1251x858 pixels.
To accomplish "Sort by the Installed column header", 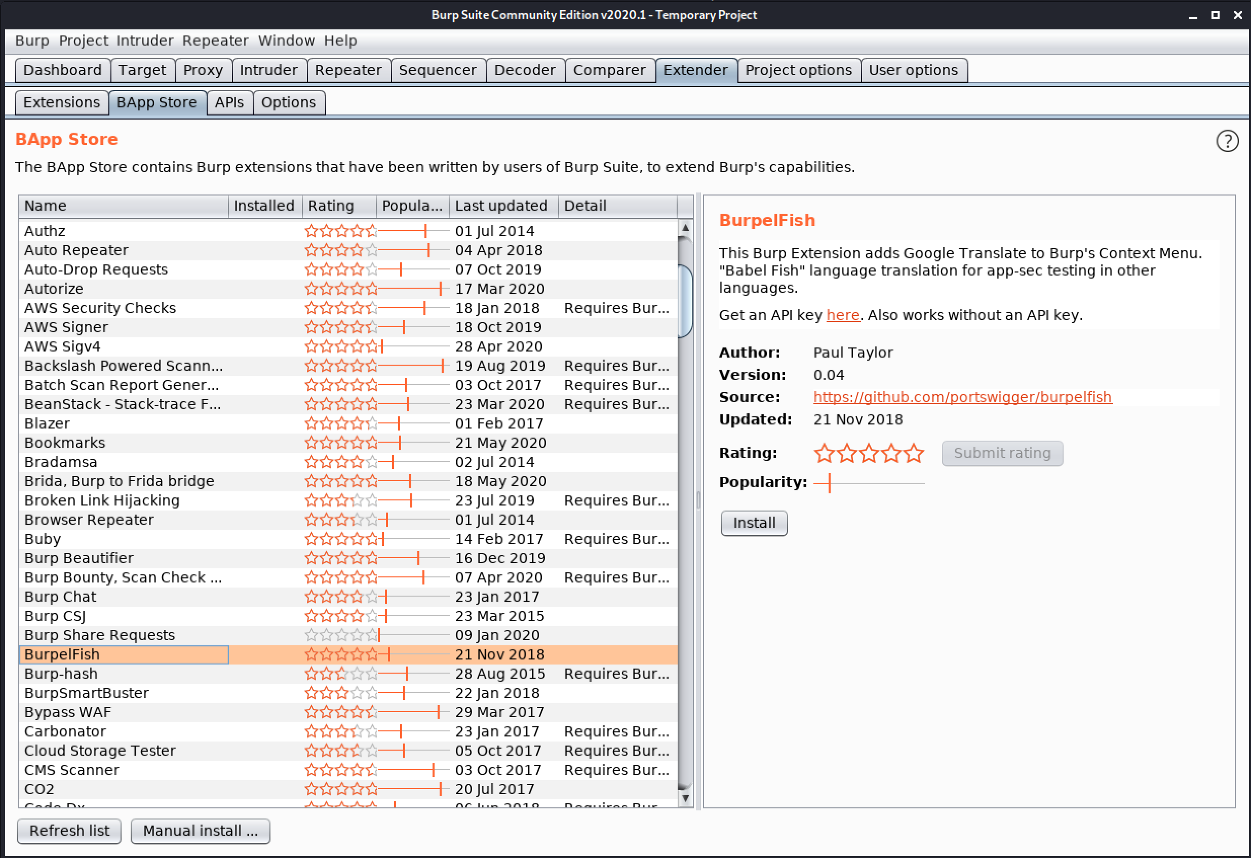I will 264,206.
